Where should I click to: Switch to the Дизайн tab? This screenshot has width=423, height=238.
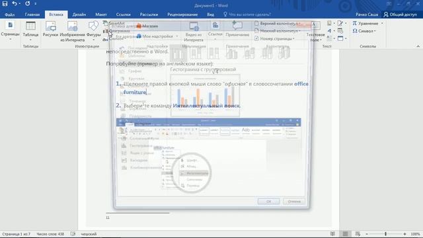[79, 15]
